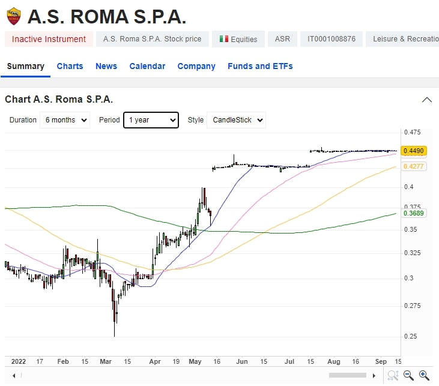Click the 0.4 price axis label
This screenshot has width=439, height=386.
click(408, 187)
